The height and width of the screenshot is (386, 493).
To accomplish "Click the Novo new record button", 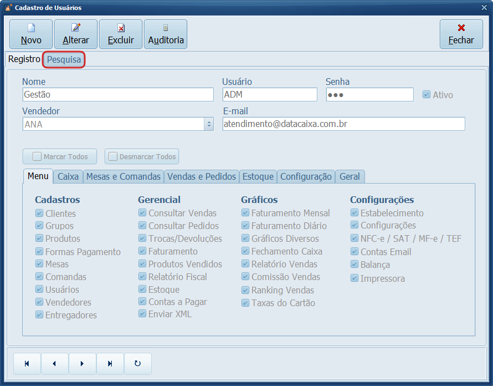I will pos(31,34).
